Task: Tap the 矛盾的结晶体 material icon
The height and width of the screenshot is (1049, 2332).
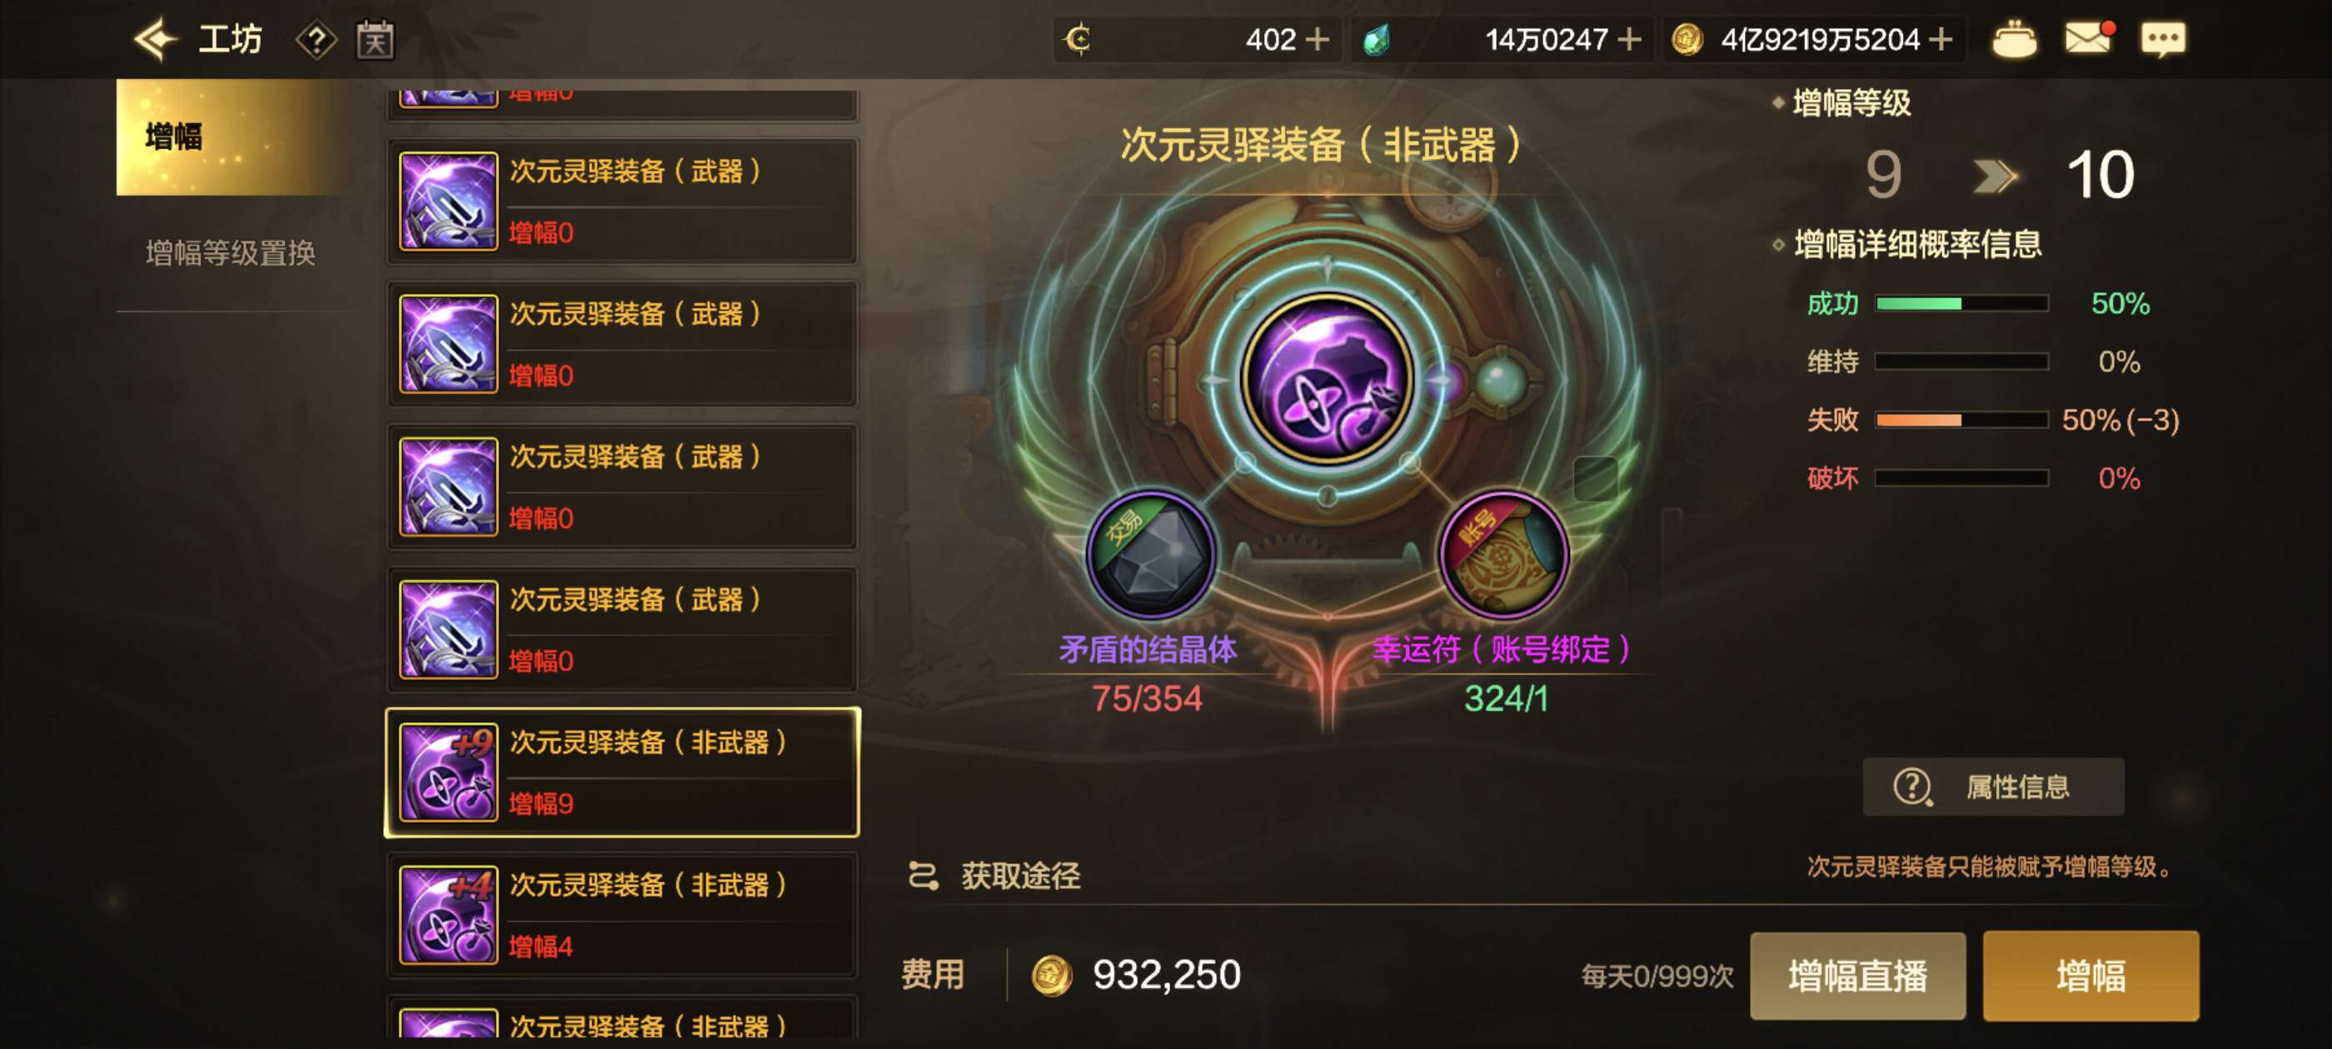Action: [x=1151, y=554]
